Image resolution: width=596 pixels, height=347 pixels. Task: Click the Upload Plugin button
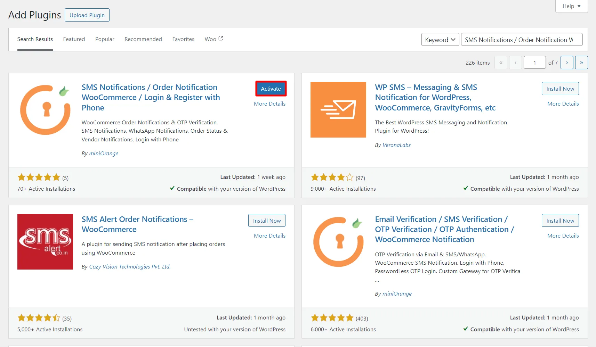(x=87, y=15)
